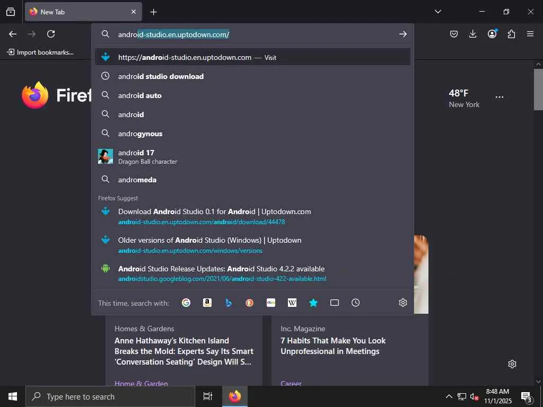The height and width of the screenshot is (407, 543).
Task: Open Save to Pocket
Action: click(454, 34)
